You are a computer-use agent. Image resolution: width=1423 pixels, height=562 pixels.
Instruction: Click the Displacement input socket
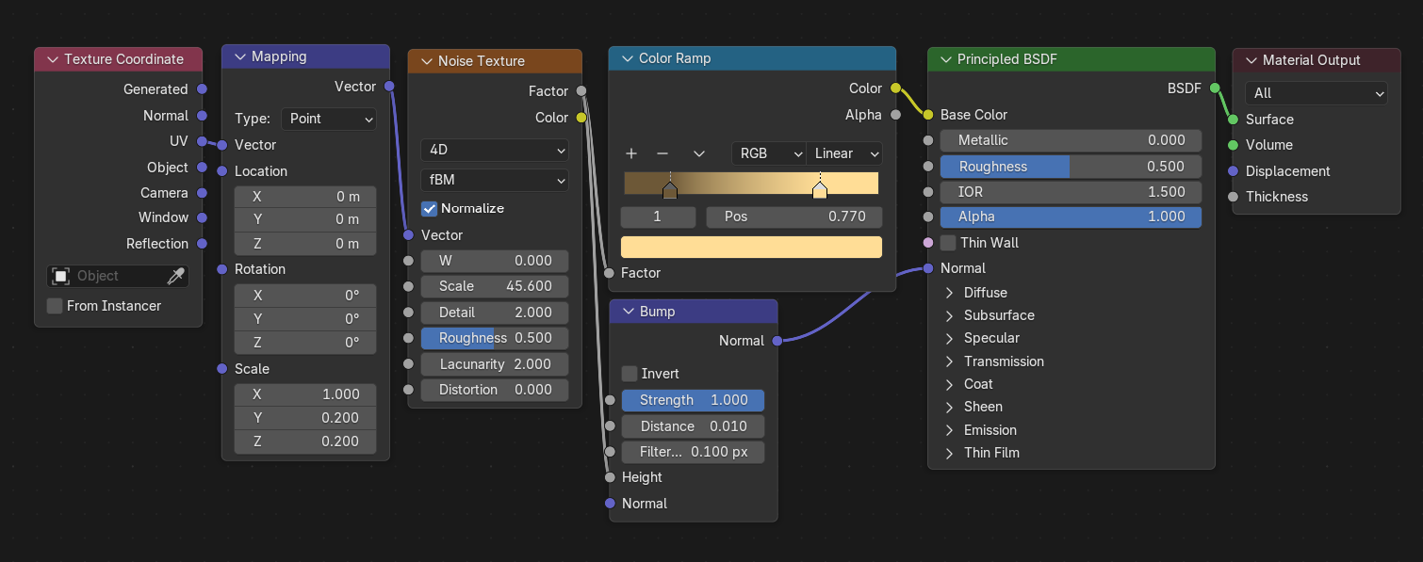click(x=1233, y=171)
